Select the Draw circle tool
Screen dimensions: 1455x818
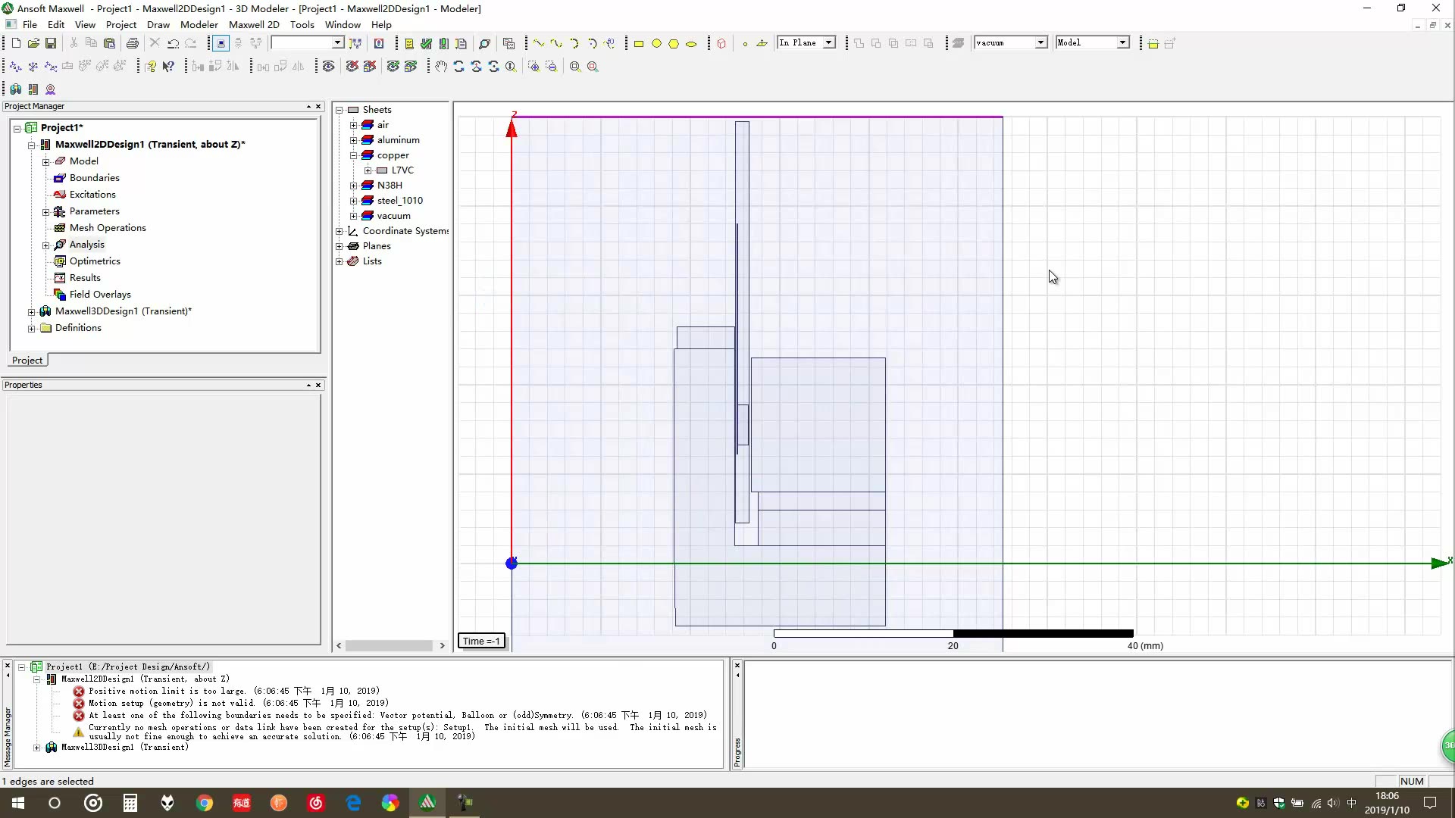657,44
